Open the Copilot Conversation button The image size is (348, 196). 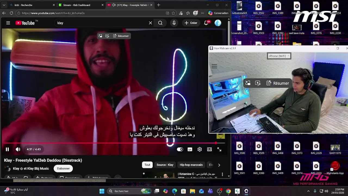coord(218,13)
